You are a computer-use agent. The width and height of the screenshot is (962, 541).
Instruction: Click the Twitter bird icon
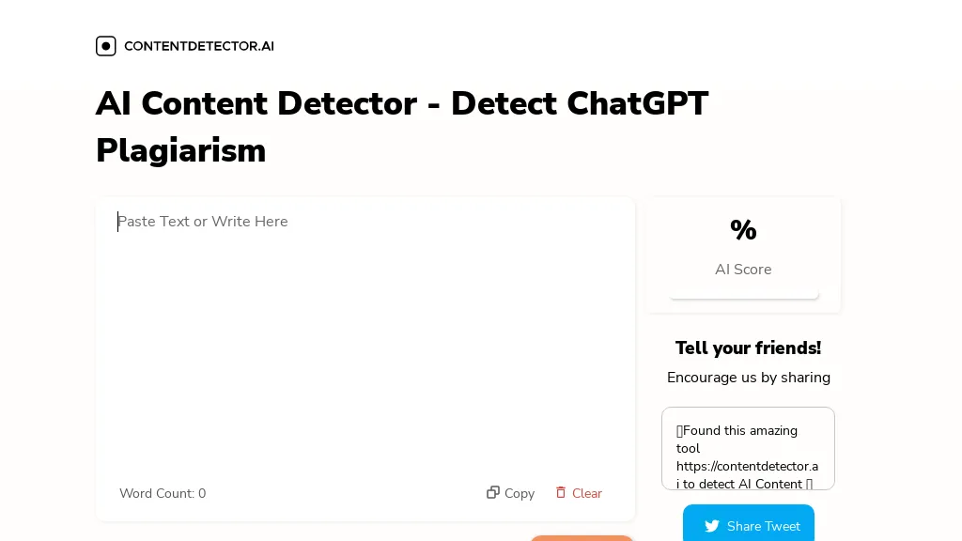[x=712, y=526]
